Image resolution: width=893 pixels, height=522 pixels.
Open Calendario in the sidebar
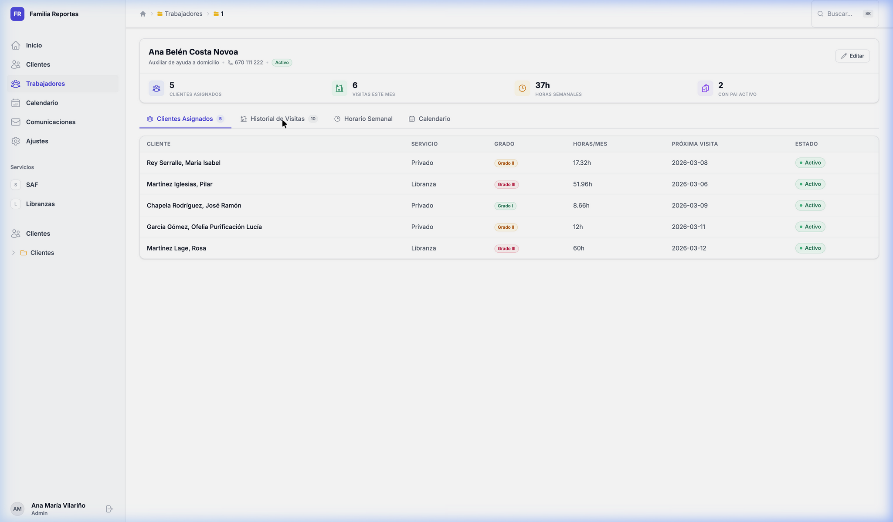[x=42, y=103]
